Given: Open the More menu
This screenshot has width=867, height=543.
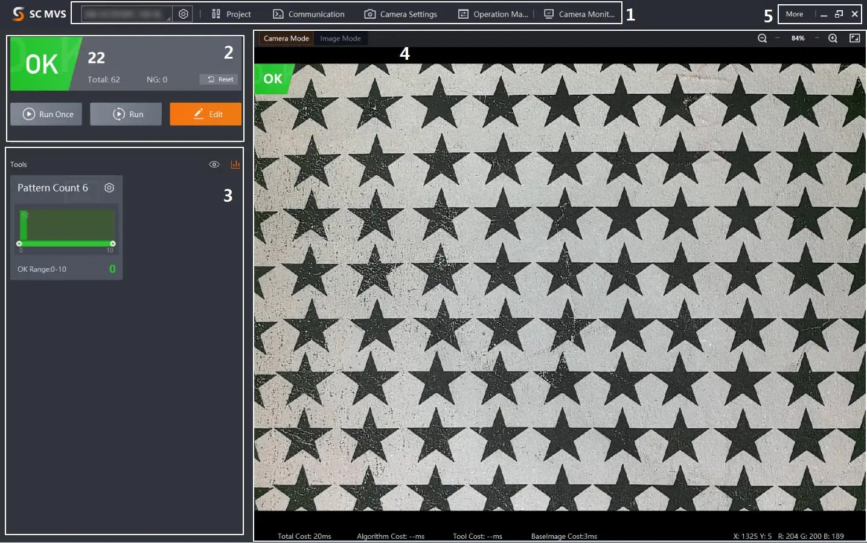Looking at the screenshot, I should 794,14.
